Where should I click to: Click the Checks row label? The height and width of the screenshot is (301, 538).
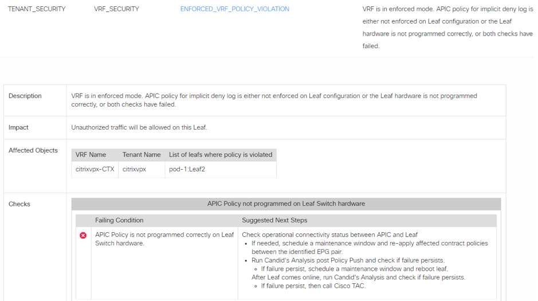(19, 204)
